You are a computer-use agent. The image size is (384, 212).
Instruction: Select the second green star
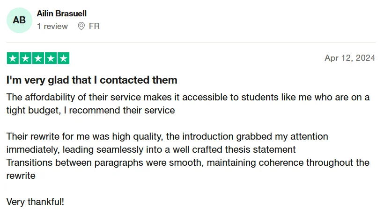point(25,58)
